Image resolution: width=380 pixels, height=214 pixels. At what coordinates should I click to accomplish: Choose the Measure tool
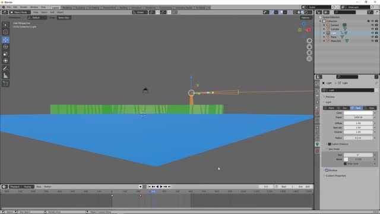point(5,75)
